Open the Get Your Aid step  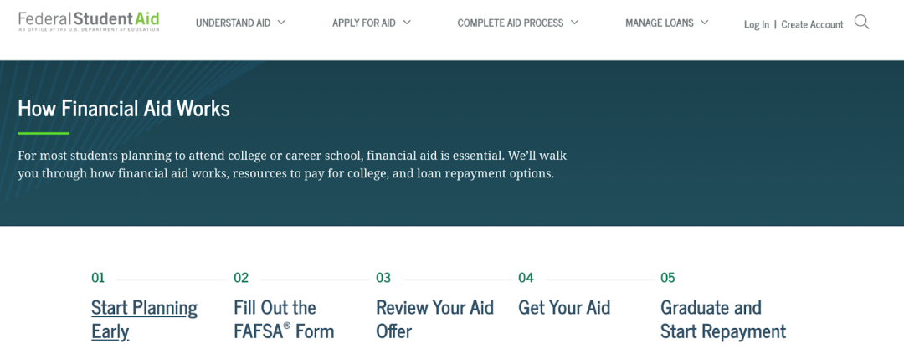564,307
